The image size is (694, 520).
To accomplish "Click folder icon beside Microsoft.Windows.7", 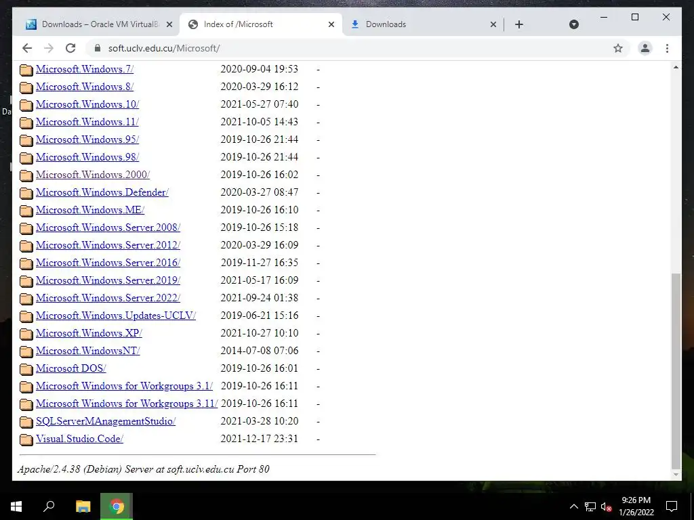I will (x=26, y=70).
